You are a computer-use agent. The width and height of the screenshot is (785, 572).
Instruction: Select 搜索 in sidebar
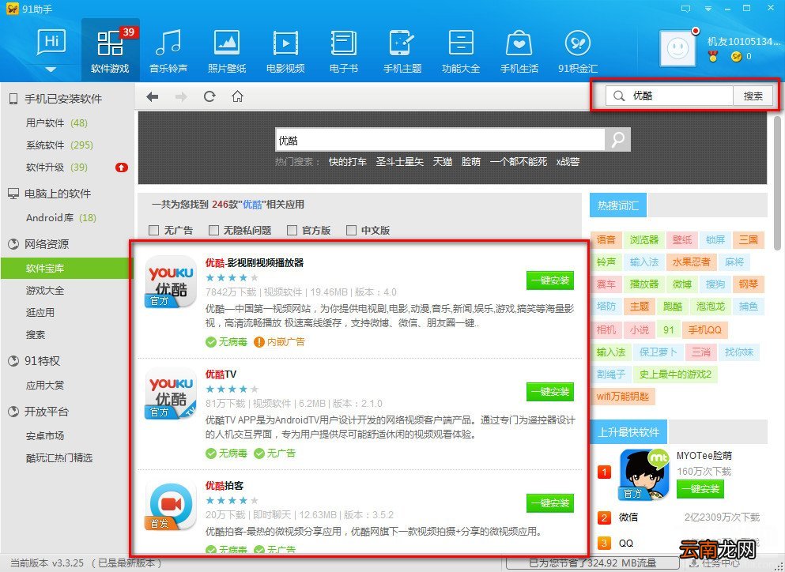point(36,334)
